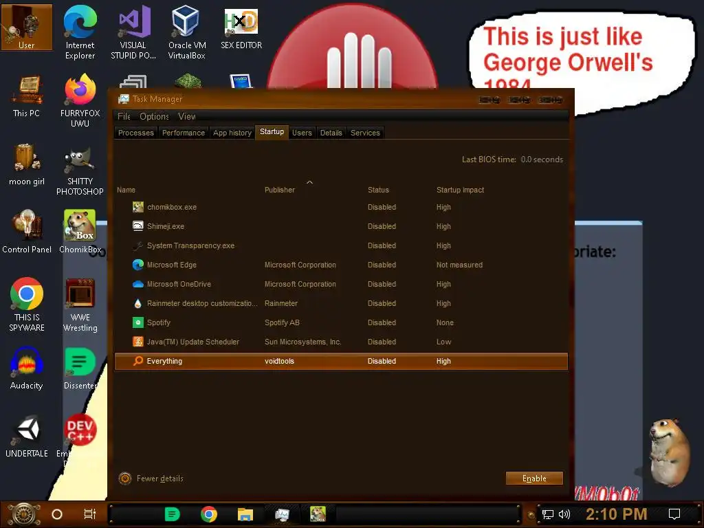The width and height of the screenshot is (704, 528).
Task: Open the User desktop icon
Action: click(27, 27)
